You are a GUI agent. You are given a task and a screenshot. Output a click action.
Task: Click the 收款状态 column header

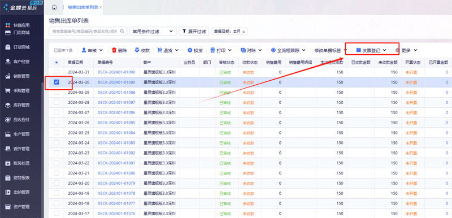tap(250, 62)
